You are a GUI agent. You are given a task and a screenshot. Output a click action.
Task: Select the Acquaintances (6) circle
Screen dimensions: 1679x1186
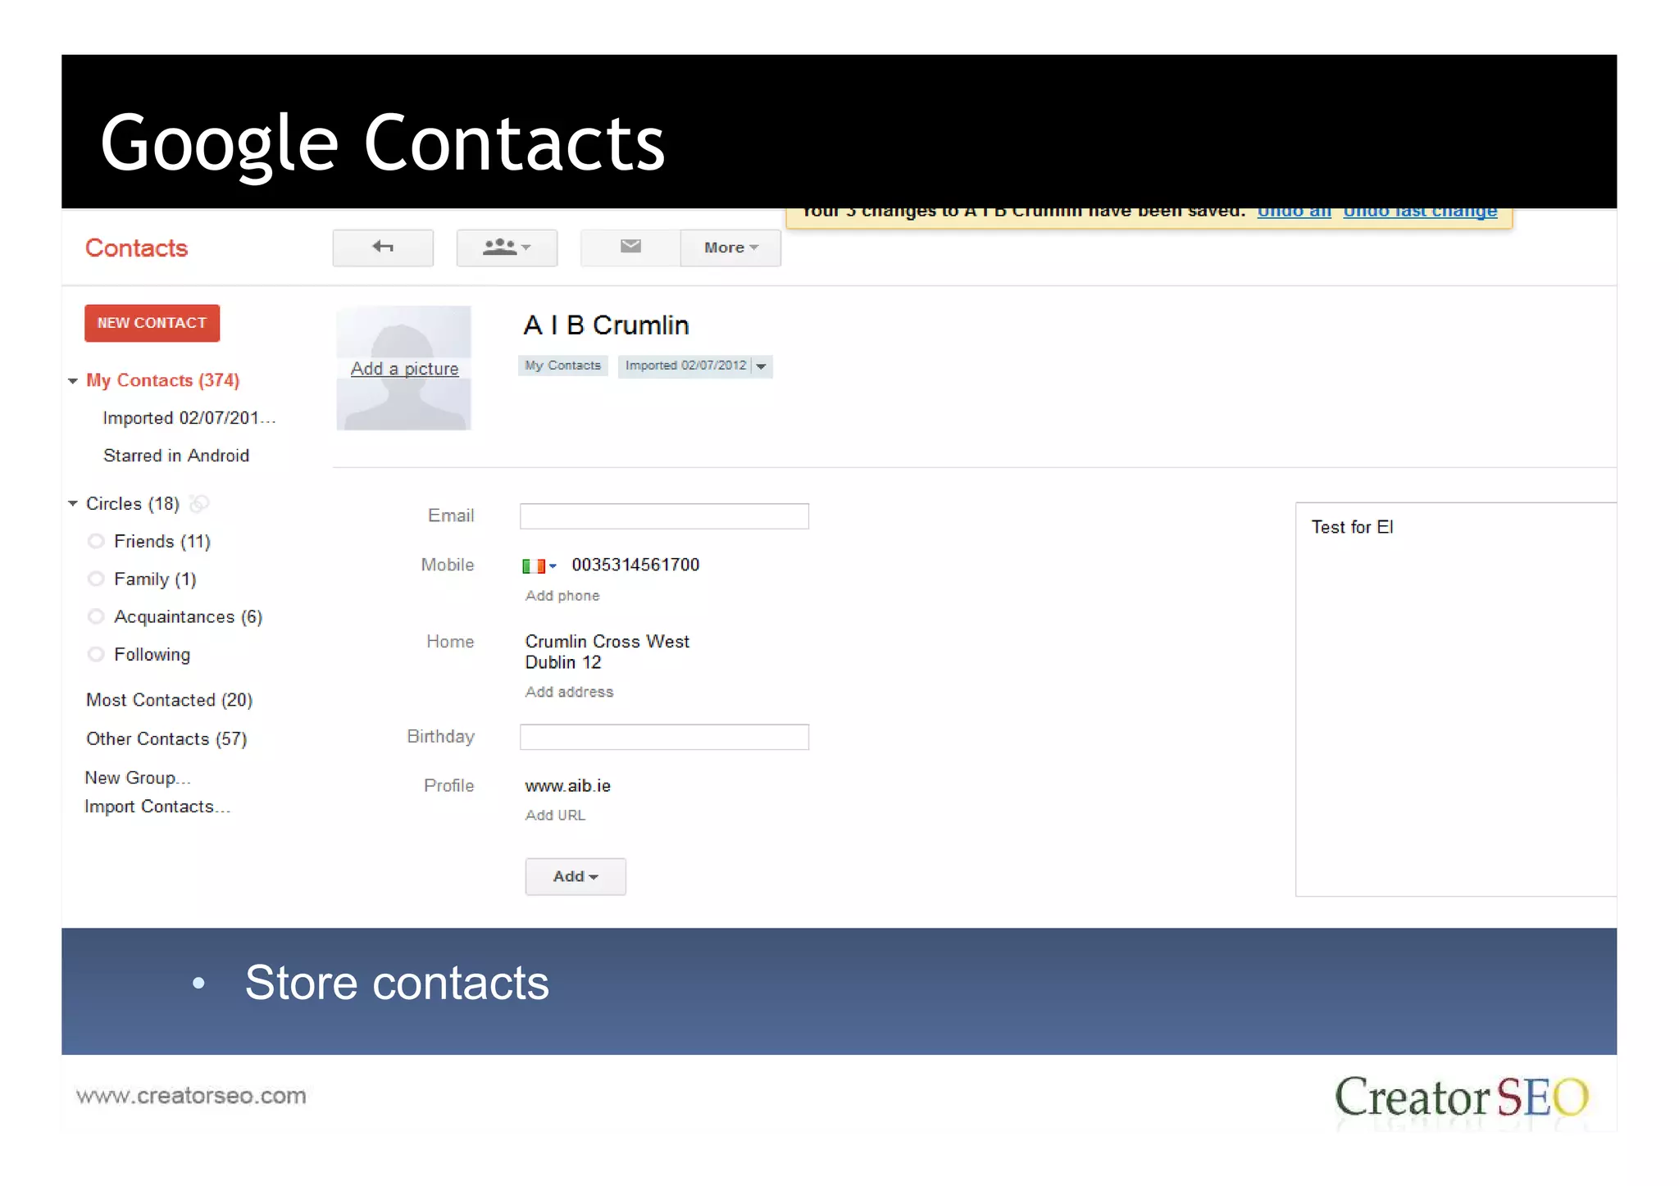pyautogui.click(x=188, y=616)
